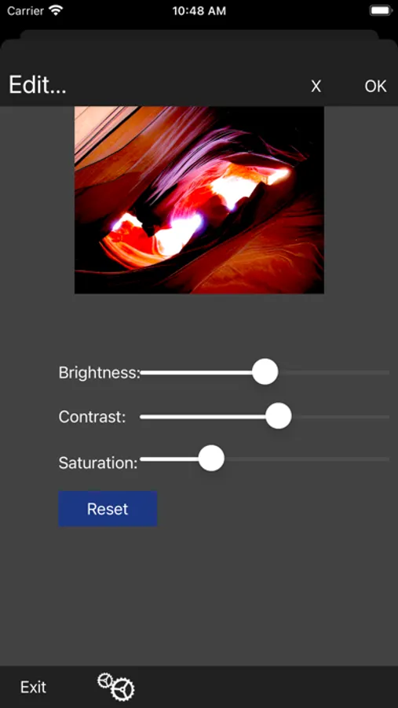Image resolution: width=398 pixels, height=708 pixels.
Task: Click the Reset button
Action: pos(108,509)
